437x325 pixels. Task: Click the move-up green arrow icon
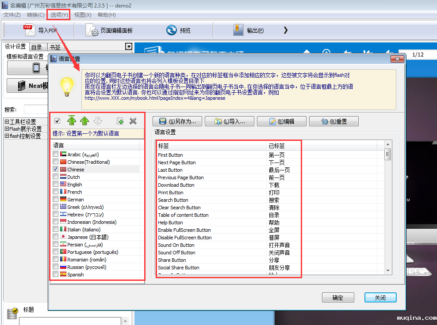coord(84,121)
